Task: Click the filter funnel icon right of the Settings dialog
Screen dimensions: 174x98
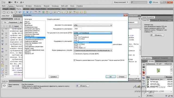Action: (139, 19)
